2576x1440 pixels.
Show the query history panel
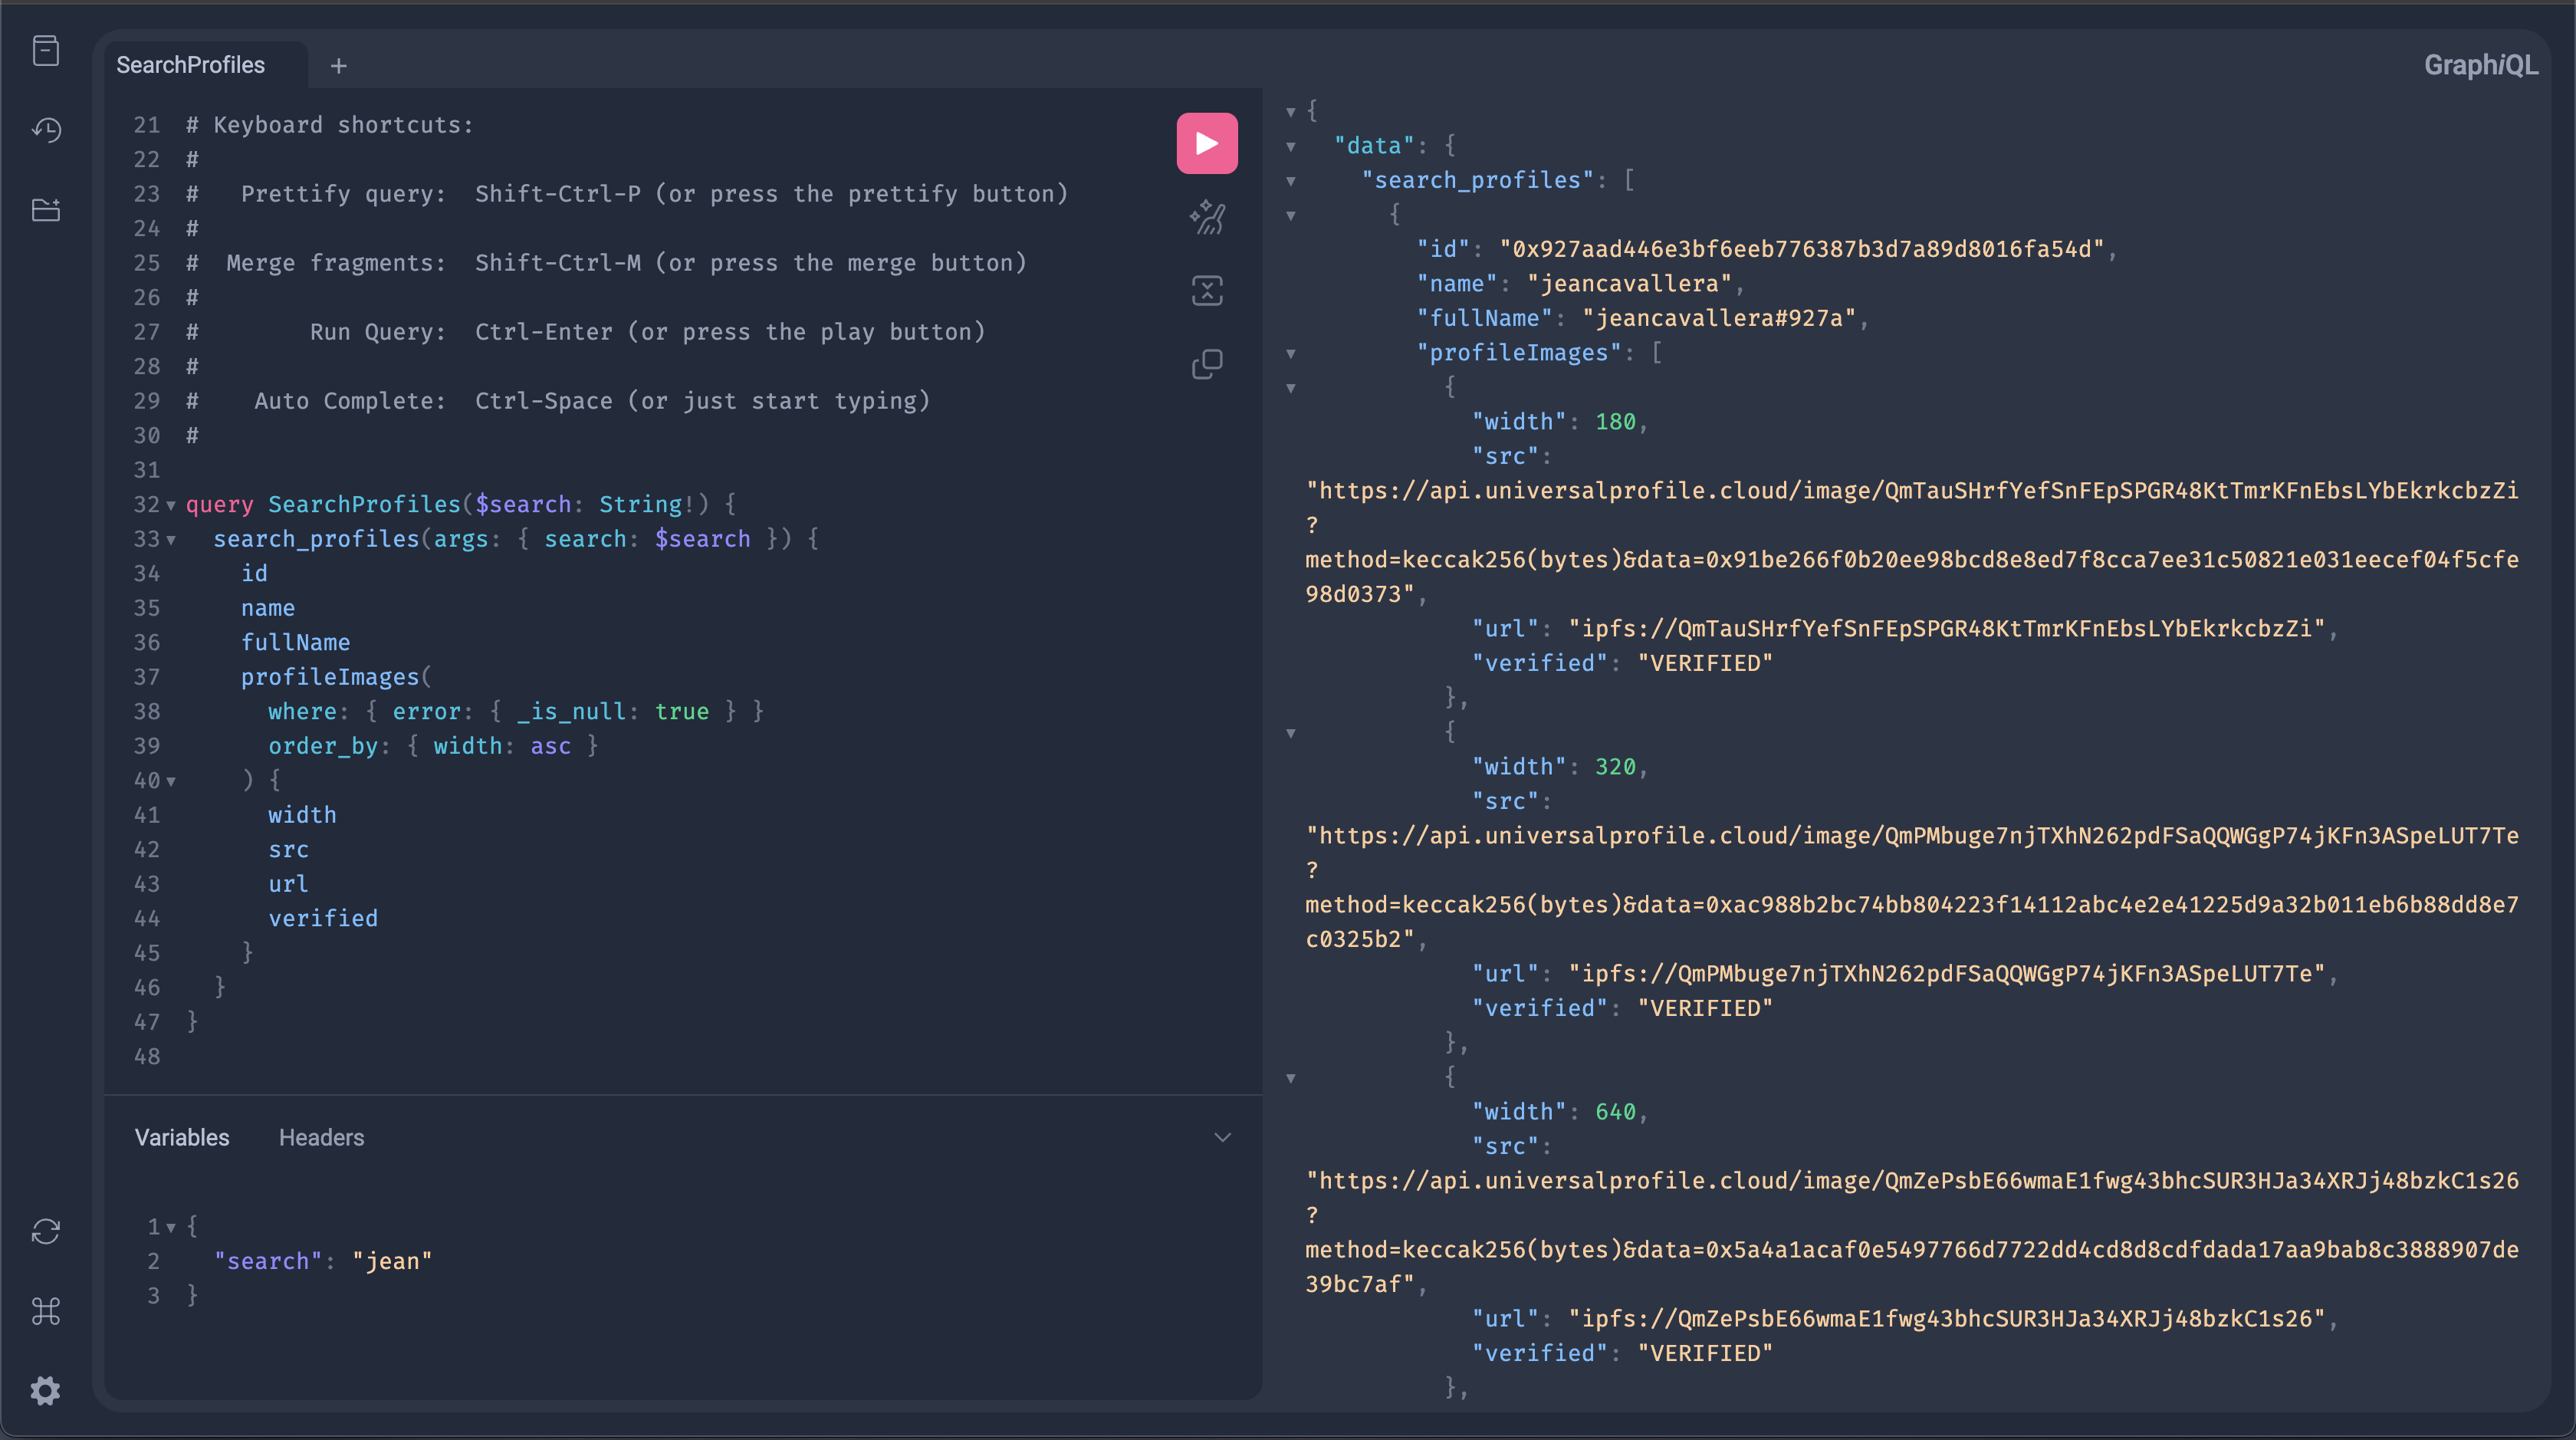[46, 130]
